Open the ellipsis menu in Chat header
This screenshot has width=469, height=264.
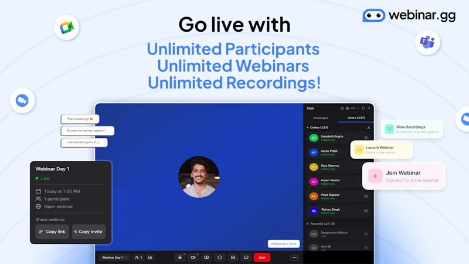click(x=358, y=109)
